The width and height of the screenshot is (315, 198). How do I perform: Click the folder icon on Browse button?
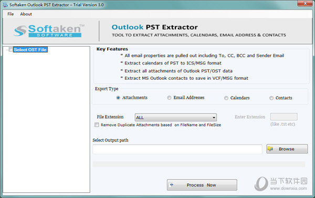pos(270,149)
